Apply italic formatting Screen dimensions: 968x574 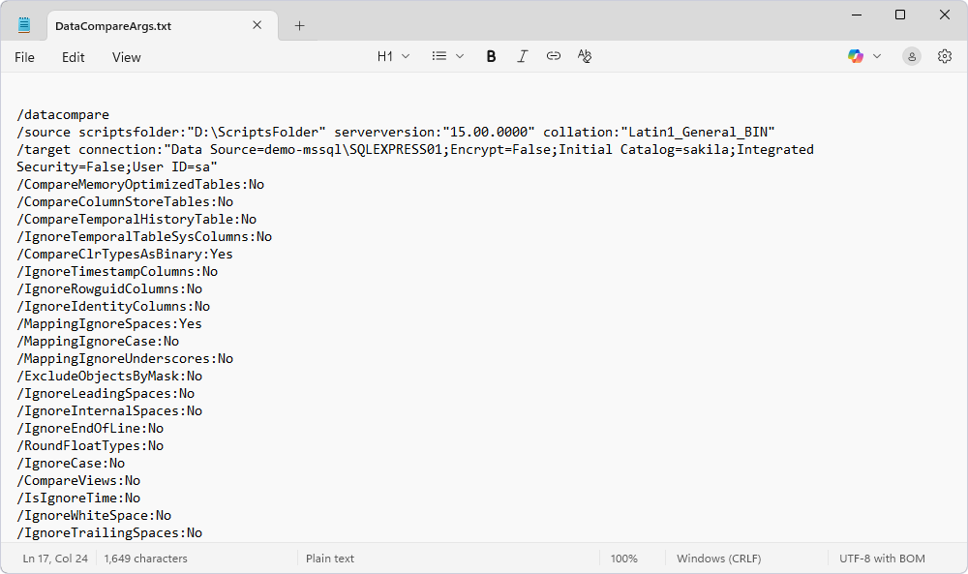[522, 56]
